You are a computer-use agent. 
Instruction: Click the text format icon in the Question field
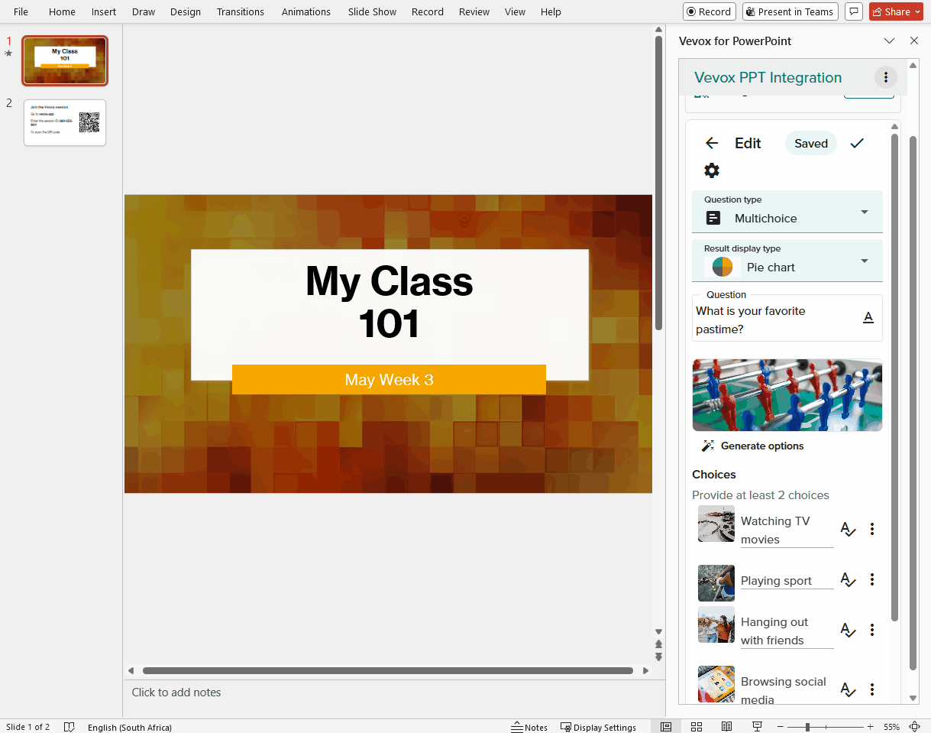(x=868, y=317)
